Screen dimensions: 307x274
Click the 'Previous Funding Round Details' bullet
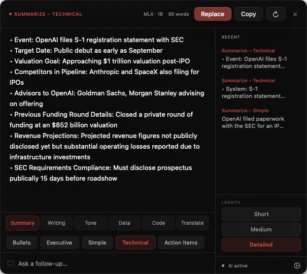pyautogui.click(x=101, y=120)
